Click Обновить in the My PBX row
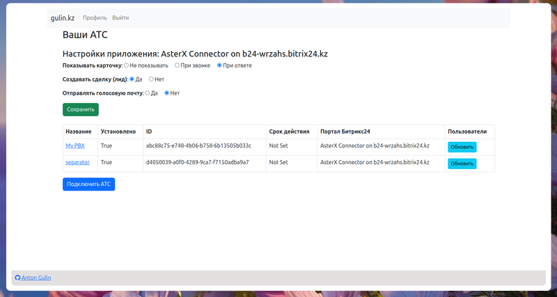This screenshot has height=297, width=557. click(462, 147)
